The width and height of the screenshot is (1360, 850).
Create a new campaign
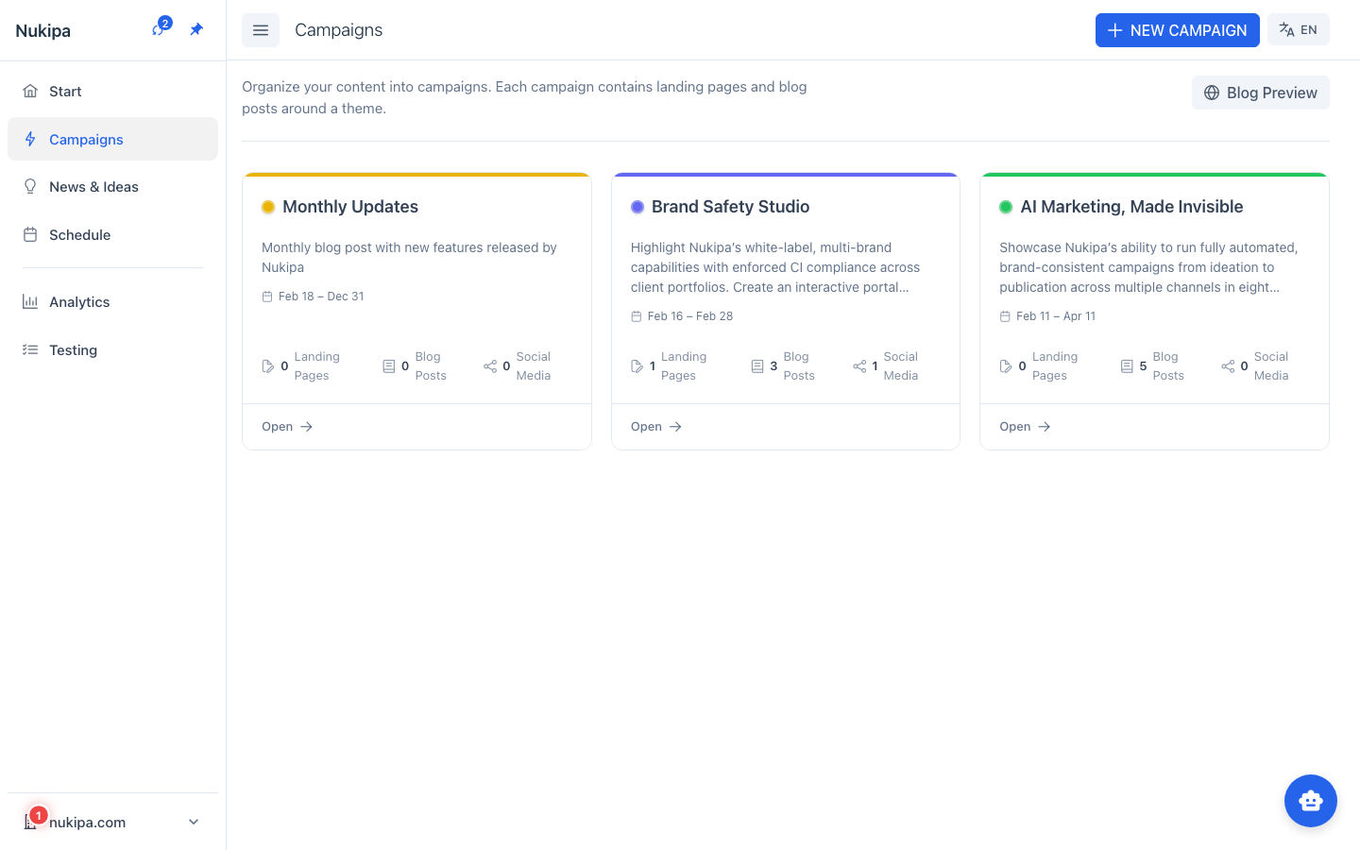point(1177,30)
